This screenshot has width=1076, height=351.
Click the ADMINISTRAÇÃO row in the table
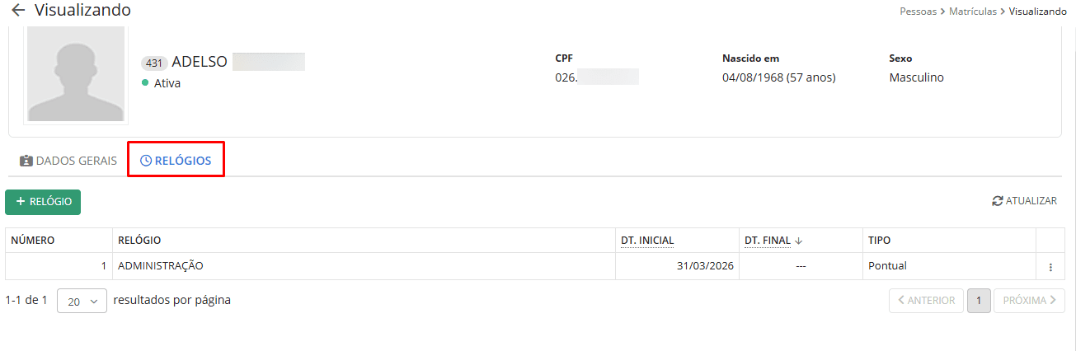[x=161, y=266]
